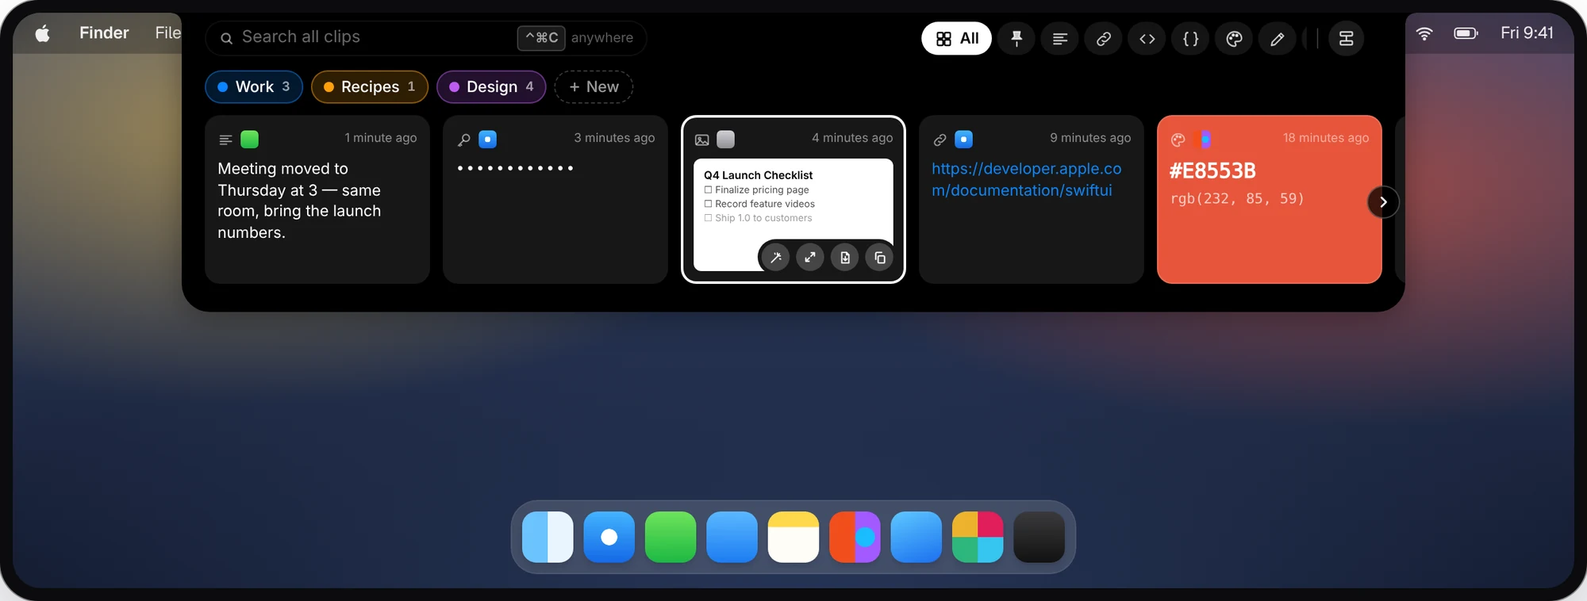Click the magnifier icon in search field
The image size is (1587, 601).
coord(226,38)
